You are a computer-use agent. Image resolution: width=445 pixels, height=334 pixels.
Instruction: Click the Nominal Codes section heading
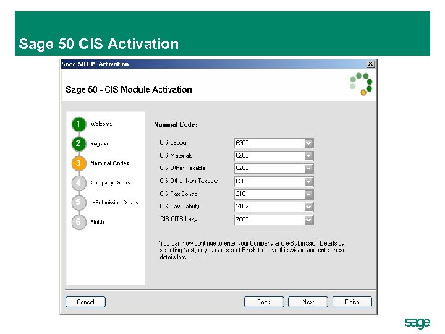click(x=176, y=124)
